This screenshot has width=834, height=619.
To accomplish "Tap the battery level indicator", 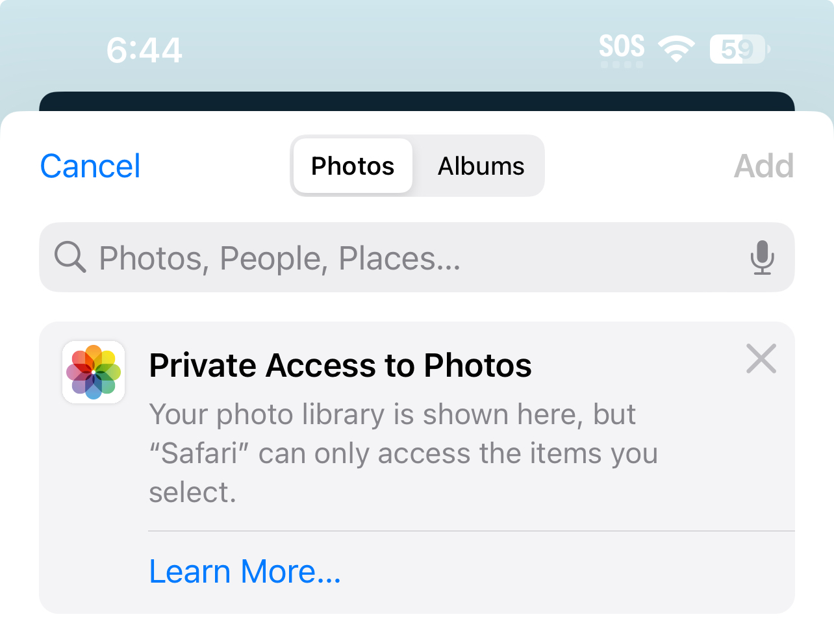I will pyautogui.click(x=740, y=49).
